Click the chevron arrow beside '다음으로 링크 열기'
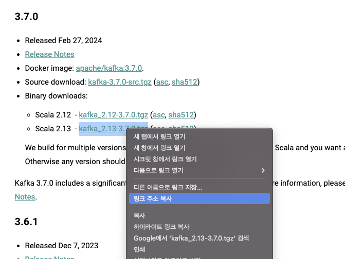The width and height of the screenshot is (345, 259). click(x=263, y=170)
